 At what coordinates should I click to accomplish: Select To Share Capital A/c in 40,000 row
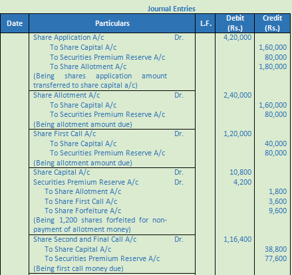point(83,143)
